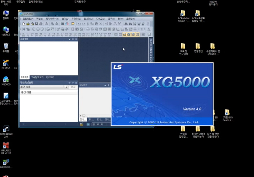Open the 최근 사용 dropdown list
254x177 pixels.
(66, 87)
